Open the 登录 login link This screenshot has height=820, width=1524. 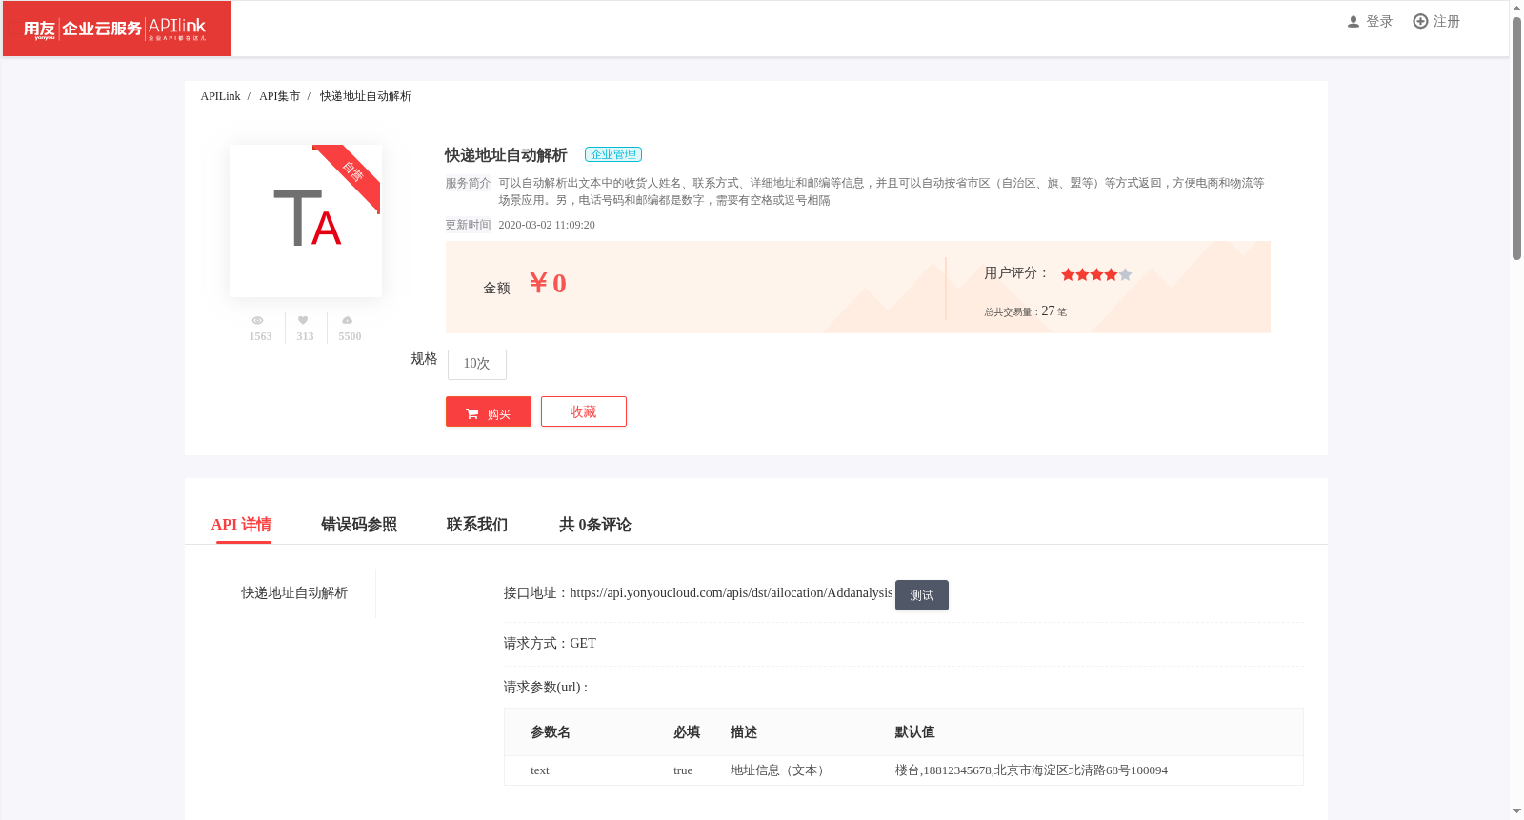coord(1379,22)
